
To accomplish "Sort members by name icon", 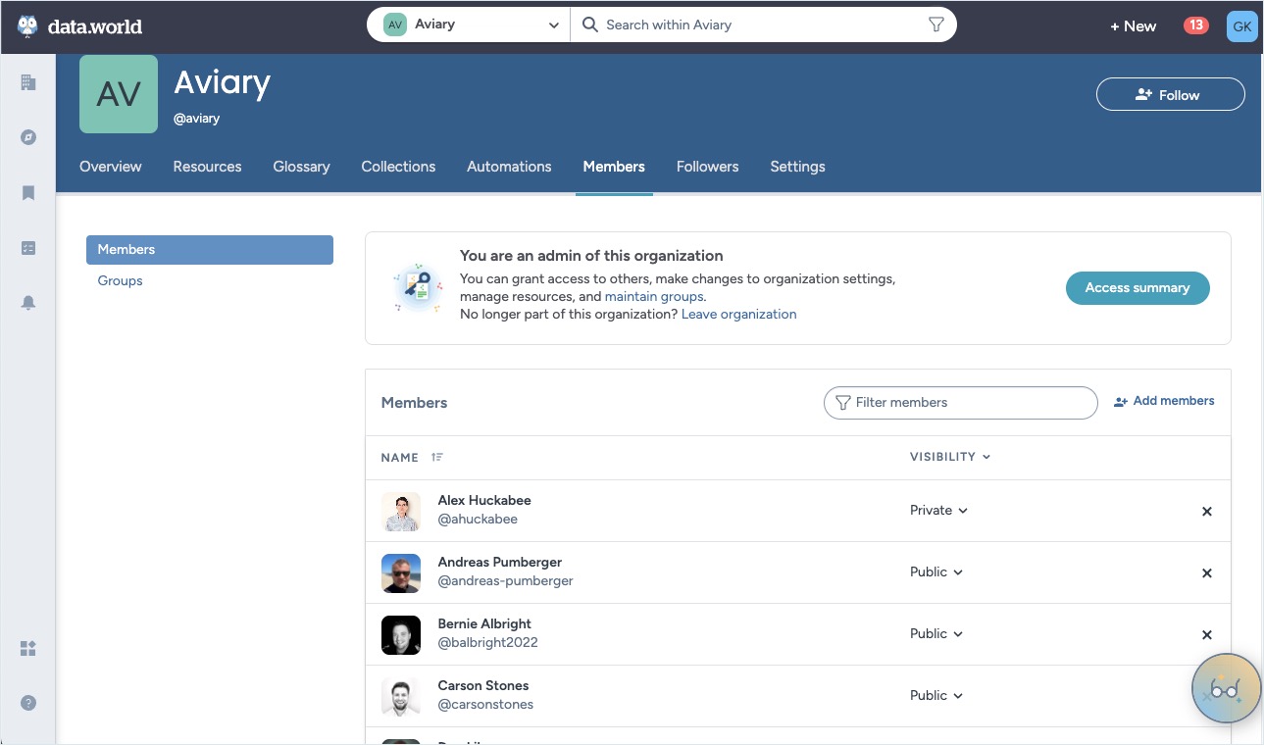I will [437, 457].
